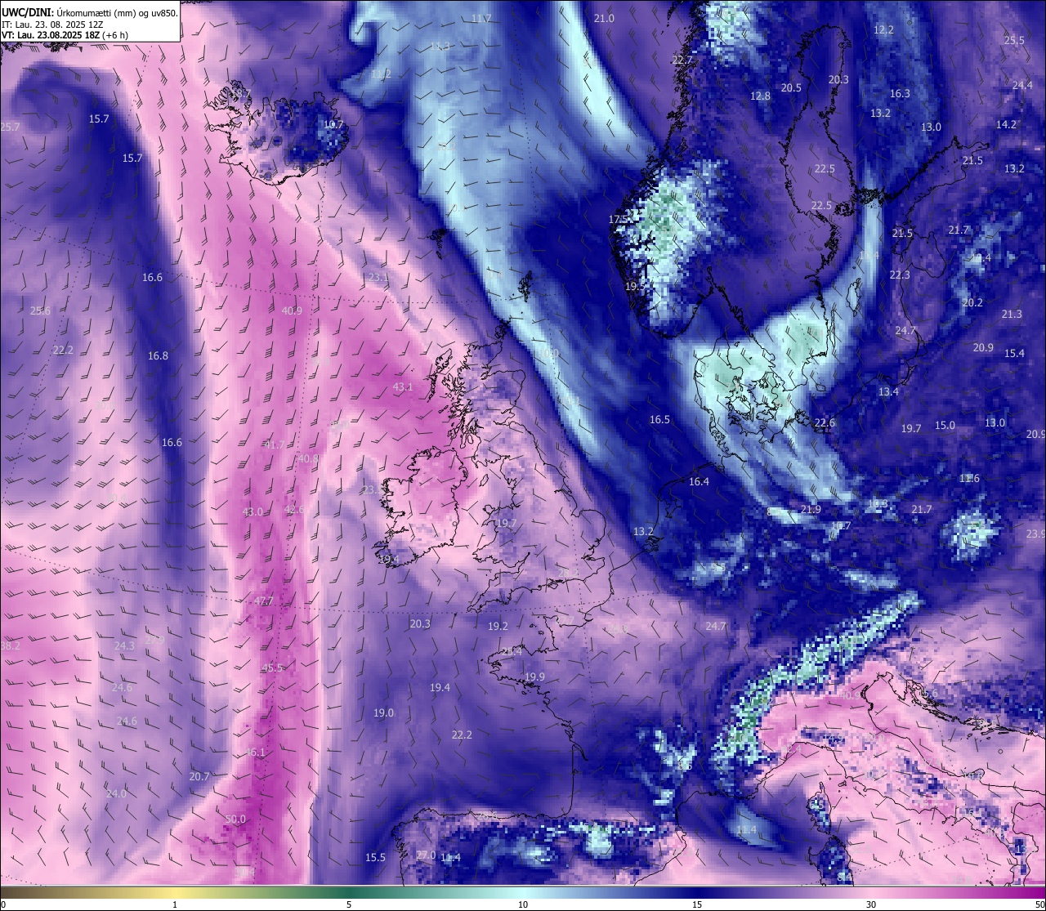Click the 12.8 value over Norway
This screenshot has width=1046, height=911.
tap(760, 96)
